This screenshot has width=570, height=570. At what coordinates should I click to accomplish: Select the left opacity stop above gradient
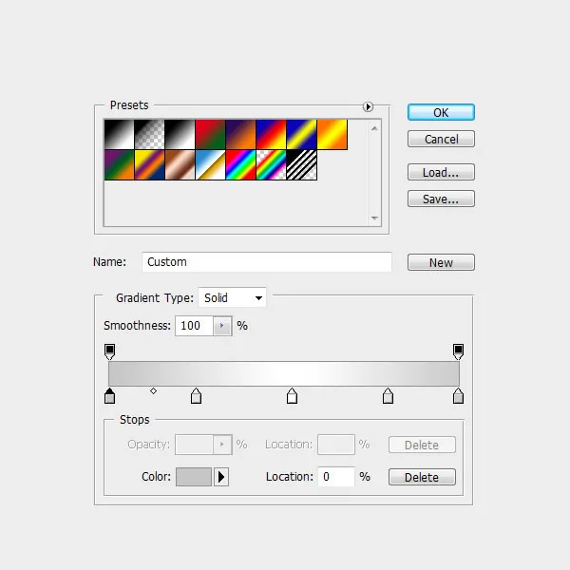click(110, 351)
